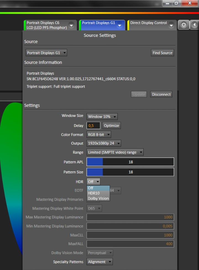Click the greyed Update button
Image resolution: width=199 pixels, height=270 pixels.
(139, 94)
